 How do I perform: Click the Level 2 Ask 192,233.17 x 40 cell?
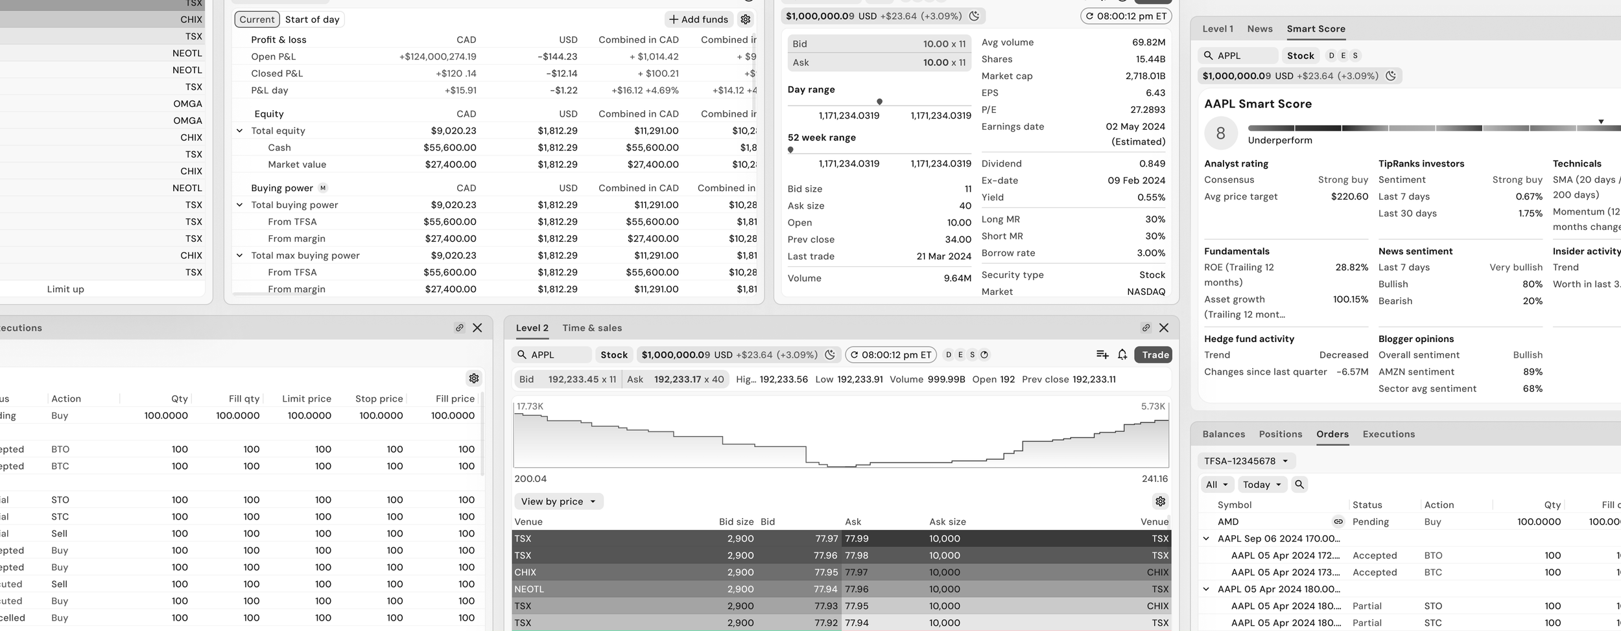coord(676,380)
